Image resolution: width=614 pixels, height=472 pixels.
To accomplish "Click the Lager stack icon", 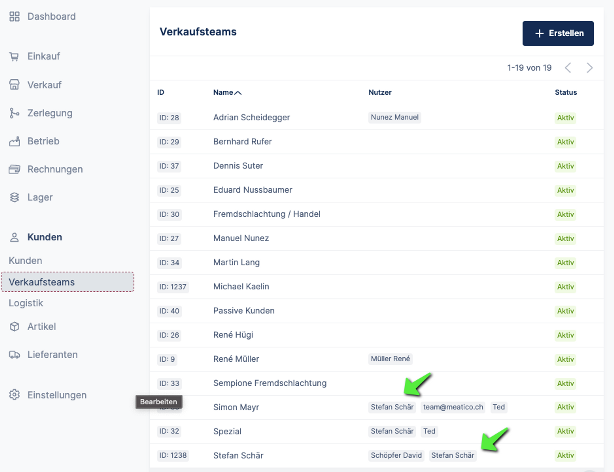I will coord(14,197).
